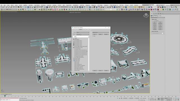Click the Delete... button in Customize dialog
The height and width of the screenshot is (101, 180).
tap(101, 34)
